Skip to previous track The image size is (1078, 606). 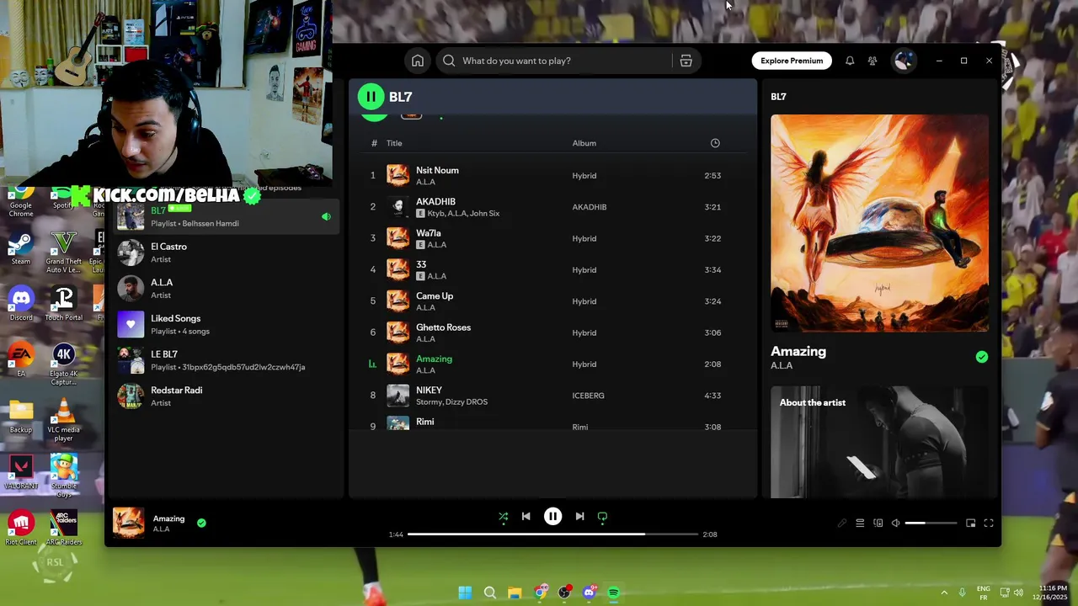tap(526, 517)
